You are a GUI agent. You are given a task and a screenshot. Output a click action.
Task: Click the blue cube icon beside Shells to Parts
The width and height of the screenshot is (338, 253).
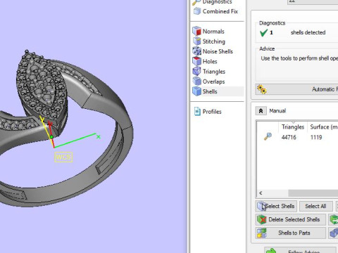334,233
